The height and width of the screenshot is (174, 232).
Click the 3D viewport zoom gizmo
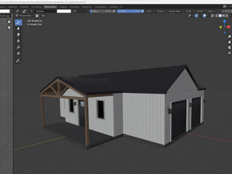230,37
